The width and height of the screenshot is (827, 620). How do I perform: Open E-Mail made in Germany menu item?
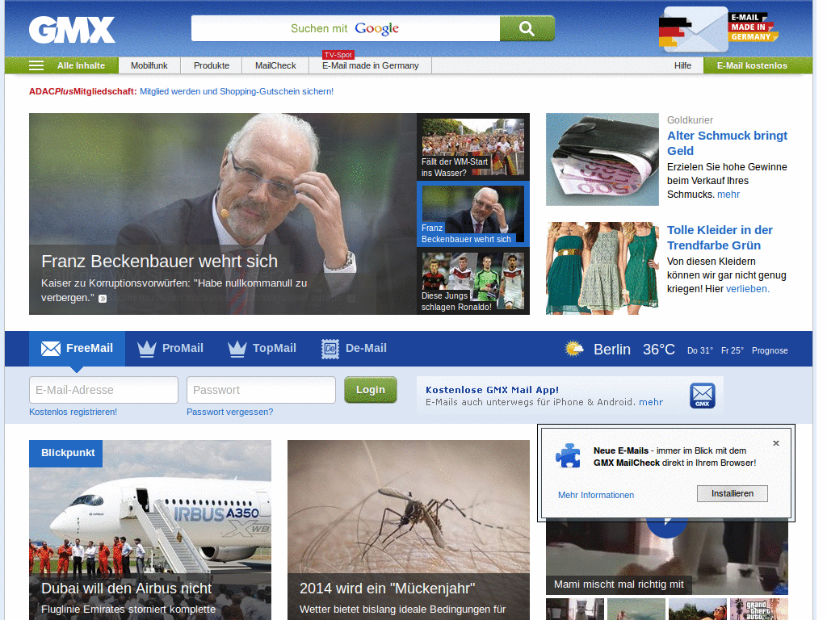click(370, 65)
